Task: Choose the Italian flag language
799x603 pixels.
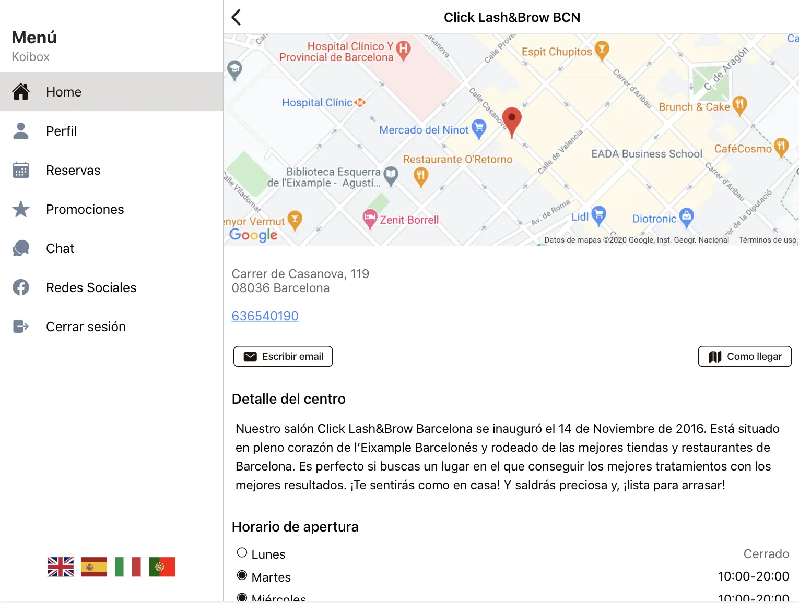Action: [x=128, y=566]
